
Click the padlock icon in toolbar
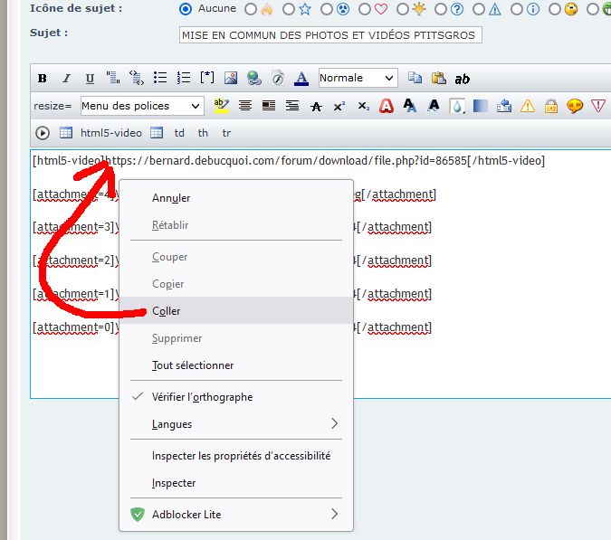point(550,106)
